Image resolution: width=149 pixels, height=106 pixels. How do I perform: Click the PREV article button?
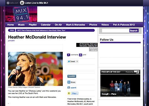(x=12, y=30)
